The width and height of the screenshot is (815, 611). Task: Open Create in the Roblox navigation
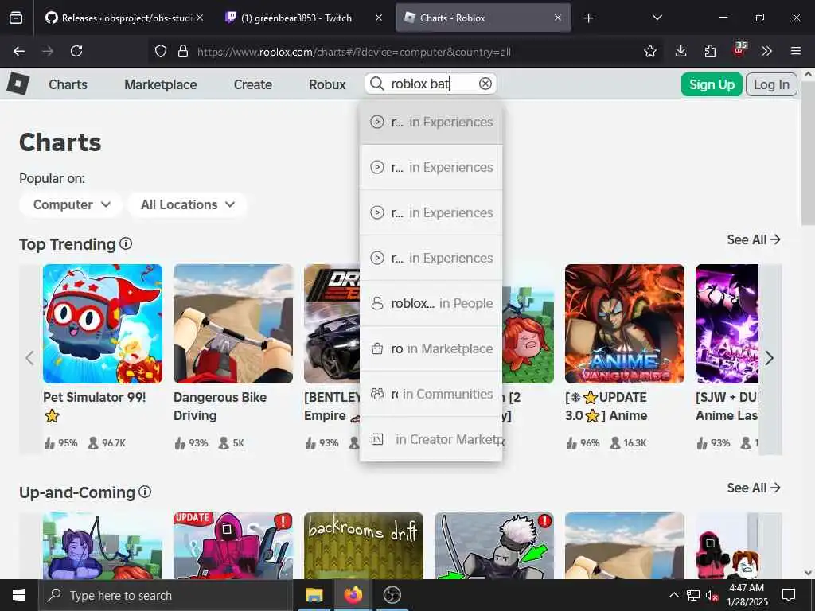pos(252,84)
